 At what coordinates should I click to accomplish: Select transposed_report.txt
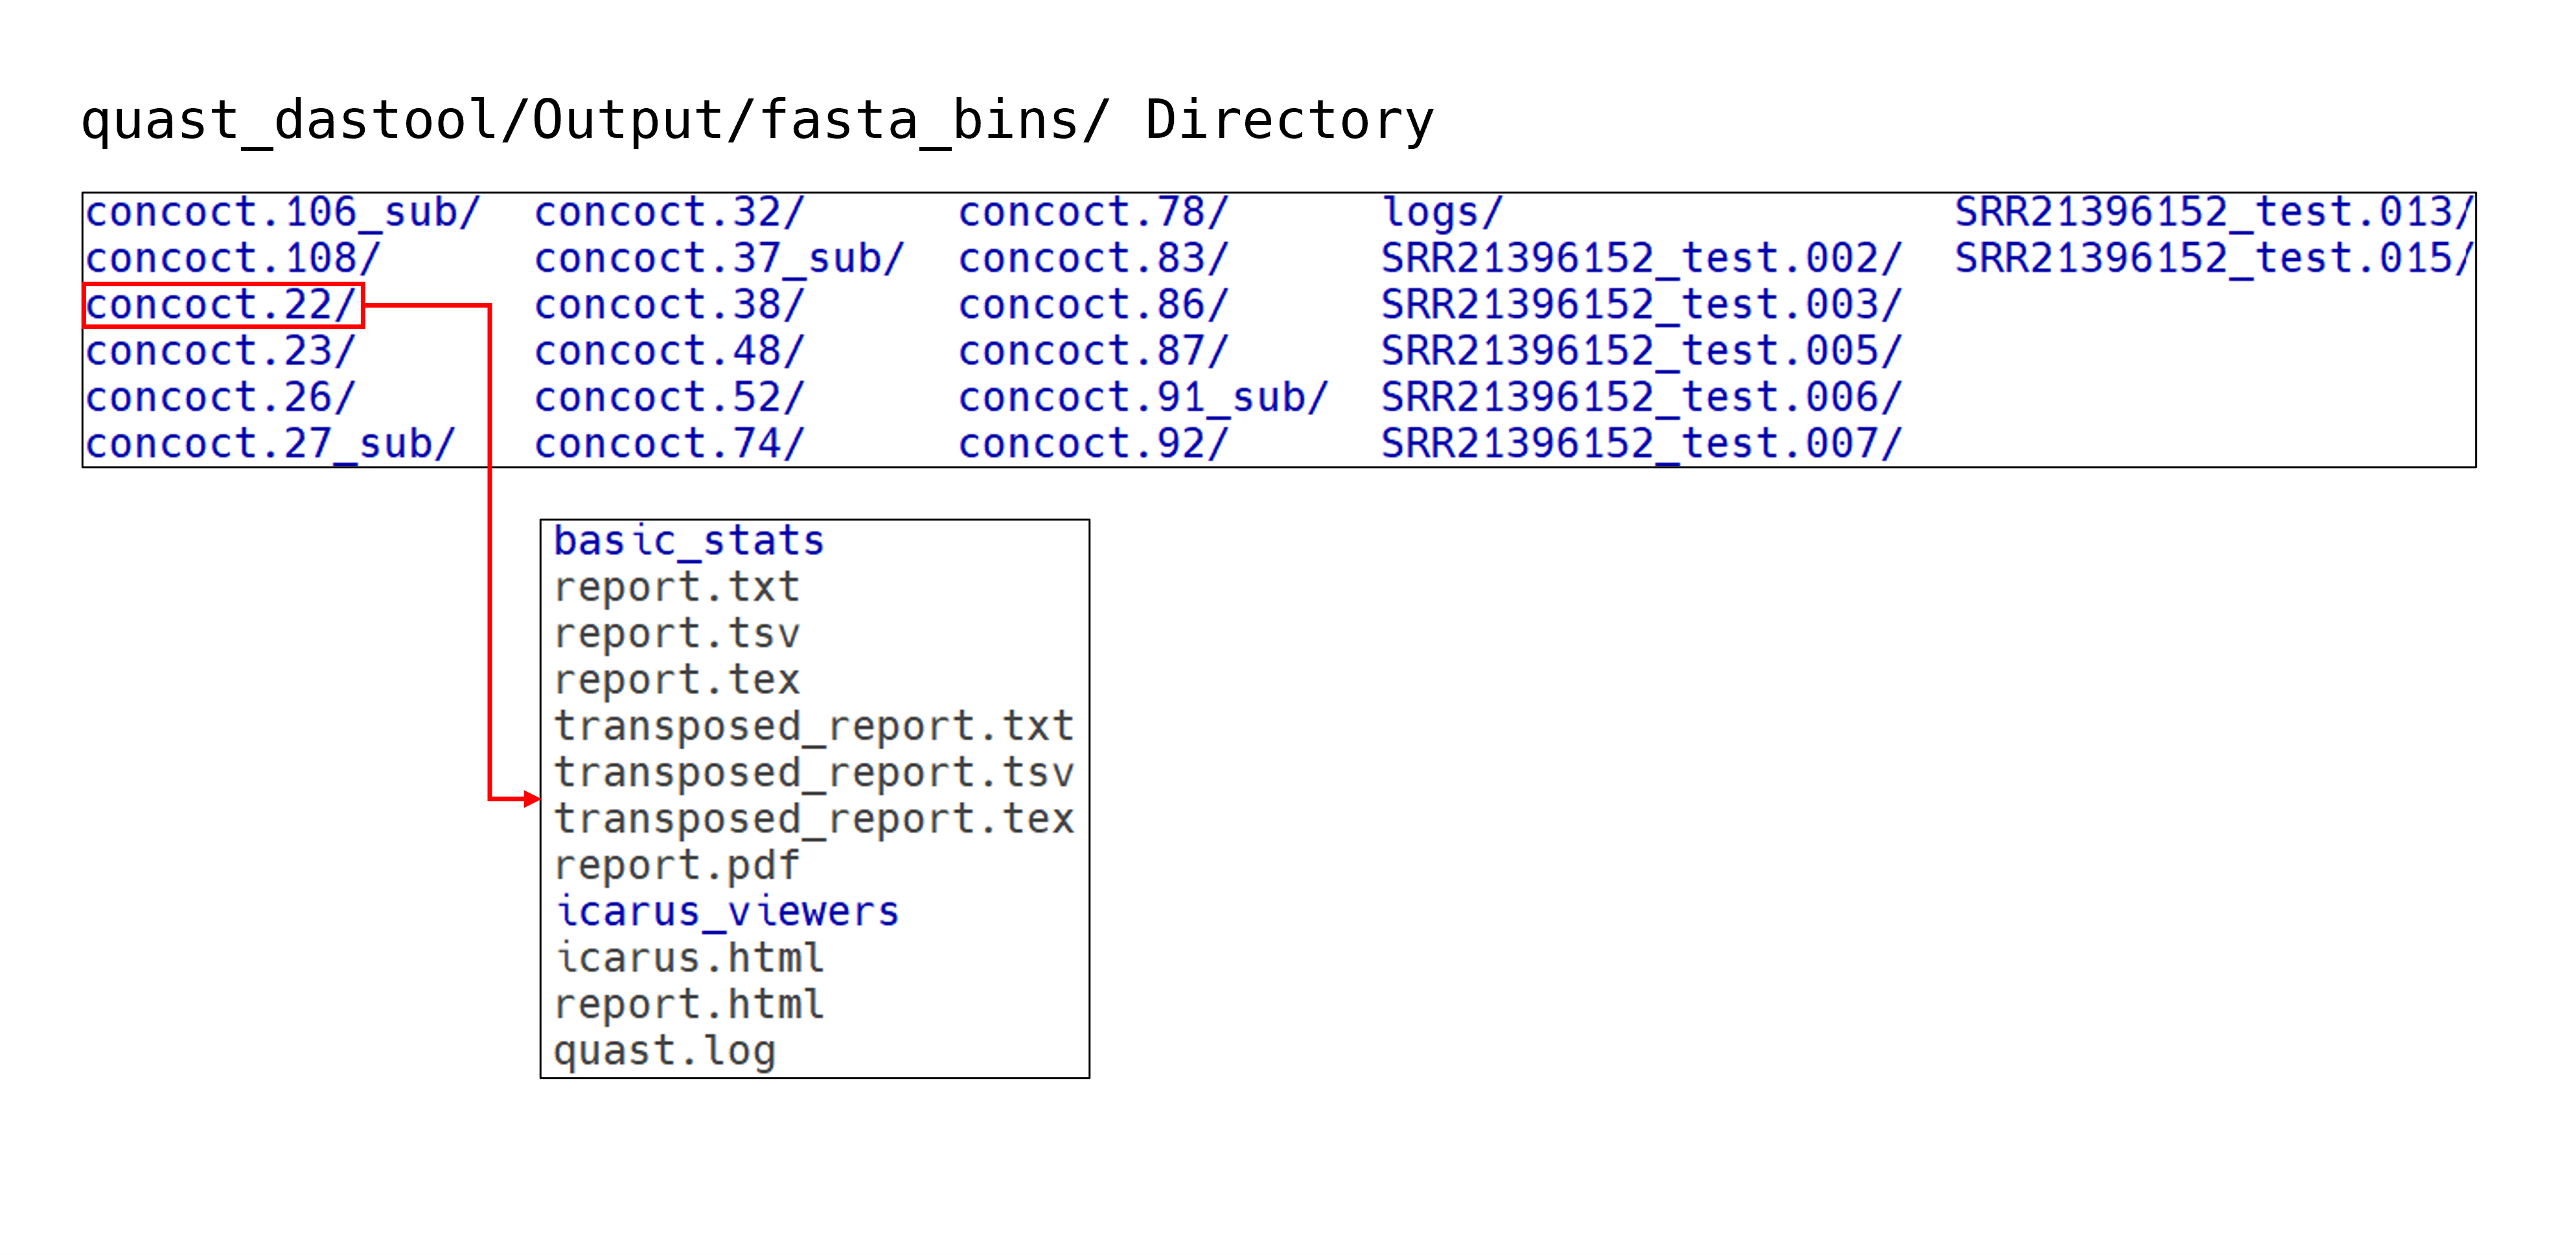pos(815,725)
